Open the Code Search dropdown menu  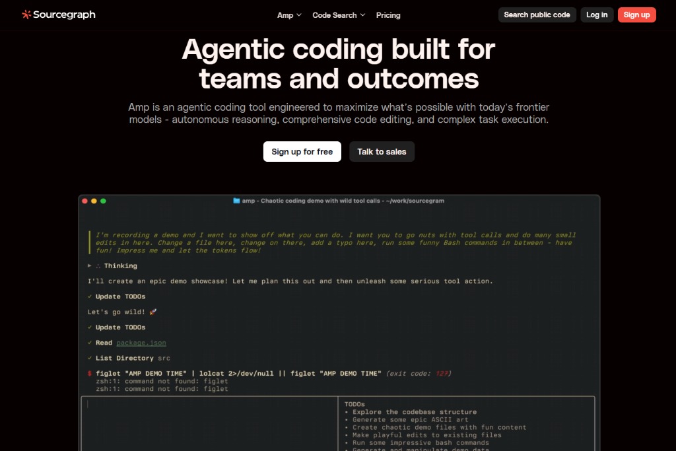[x=339, y=15]
